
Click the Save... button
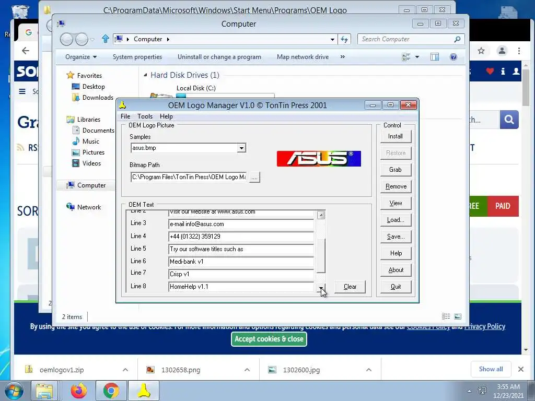point(396,237)
